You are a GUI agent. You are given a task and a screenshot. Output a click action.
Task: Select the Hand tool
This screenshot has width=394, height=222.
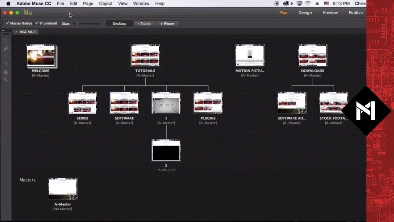point(6,72)
